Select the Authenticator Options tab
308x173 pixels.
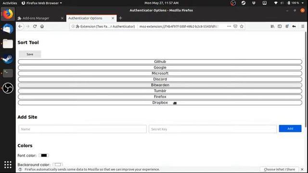[91, 18]
